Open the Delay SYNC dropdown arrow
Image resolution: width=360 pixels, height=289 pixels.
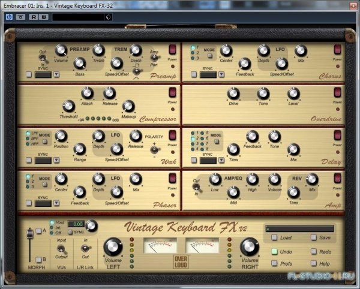[221, 160]
